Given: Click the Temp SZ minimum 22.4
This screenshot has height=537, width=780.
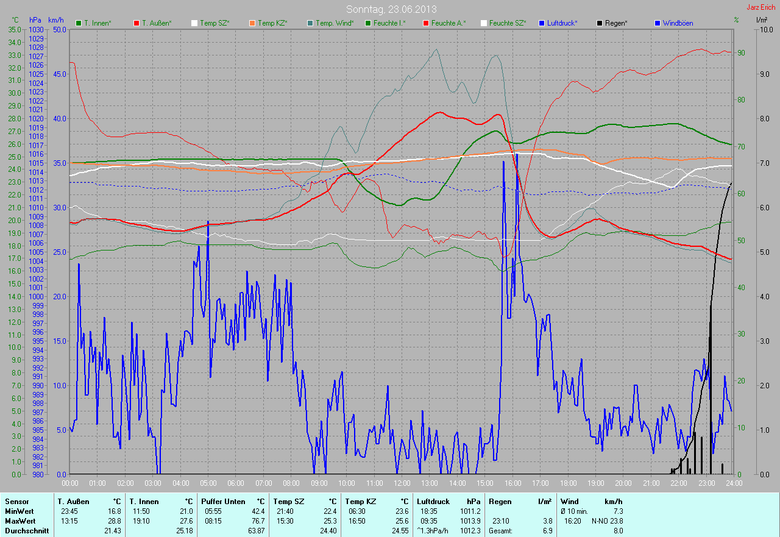Looking at the screenshot, I should 330,511.
